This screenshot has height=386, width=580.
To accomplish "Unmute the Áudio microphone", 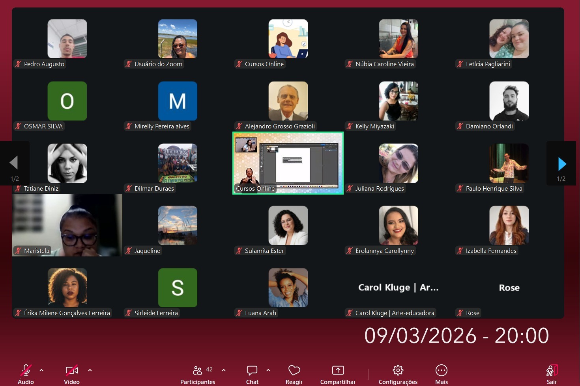I will [26, 370].
